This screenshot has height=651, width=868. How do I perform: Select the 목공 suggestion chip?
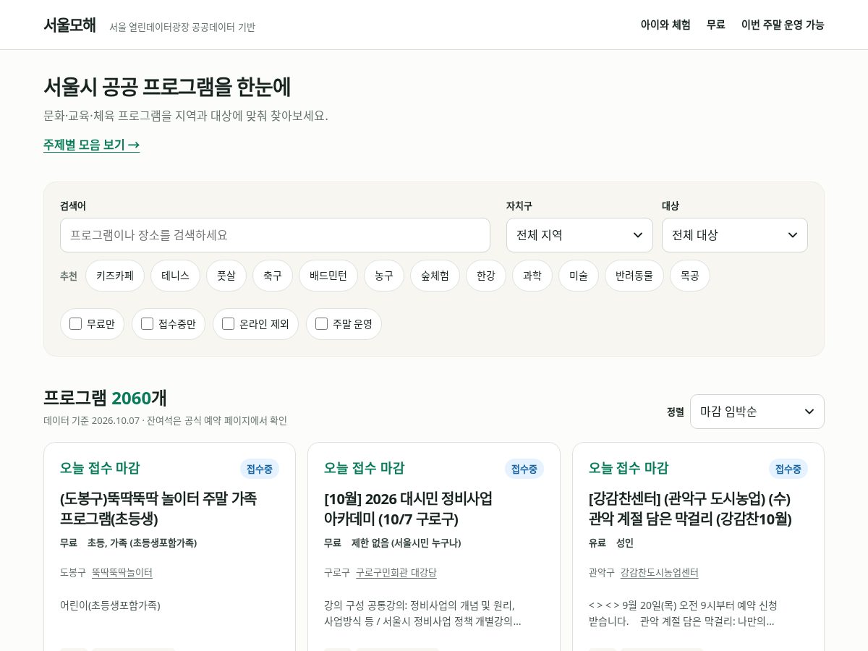point(690,276)
